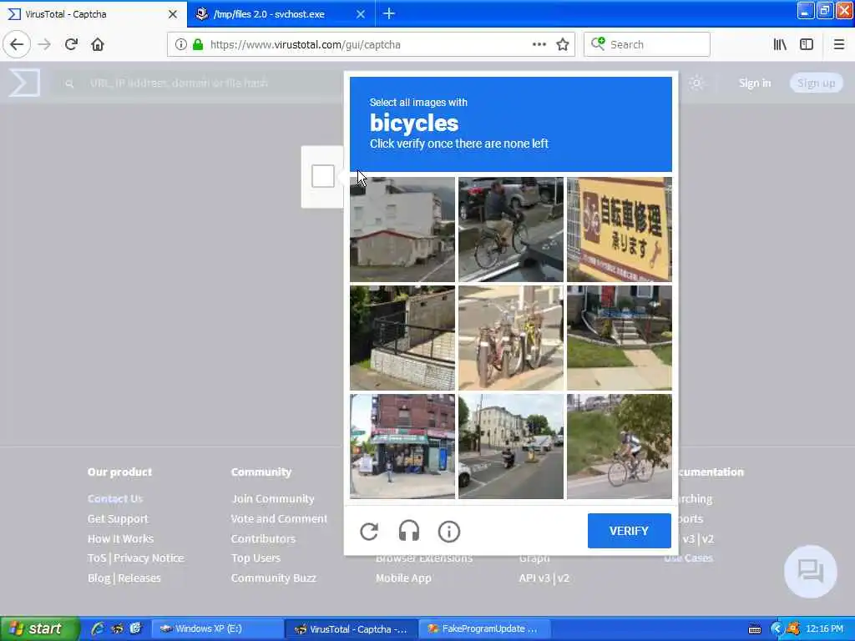Toggle the sidebar view icon
Viewport: 855px width, 641px height.
coord(807,44)
